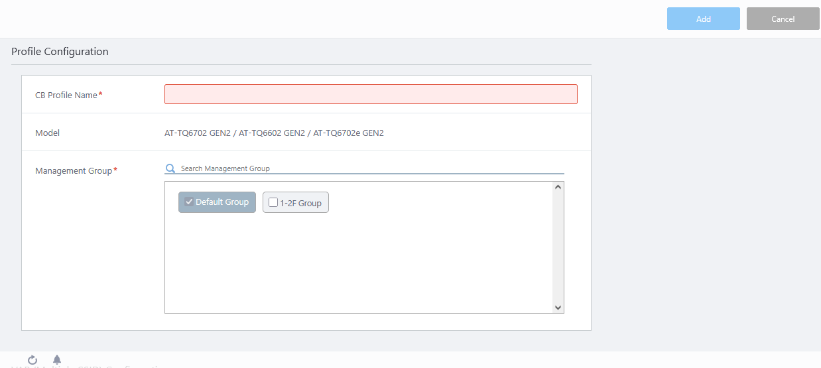Click the Management Group label
This screenshot has height=368, width=821.
tap(74, 171)
